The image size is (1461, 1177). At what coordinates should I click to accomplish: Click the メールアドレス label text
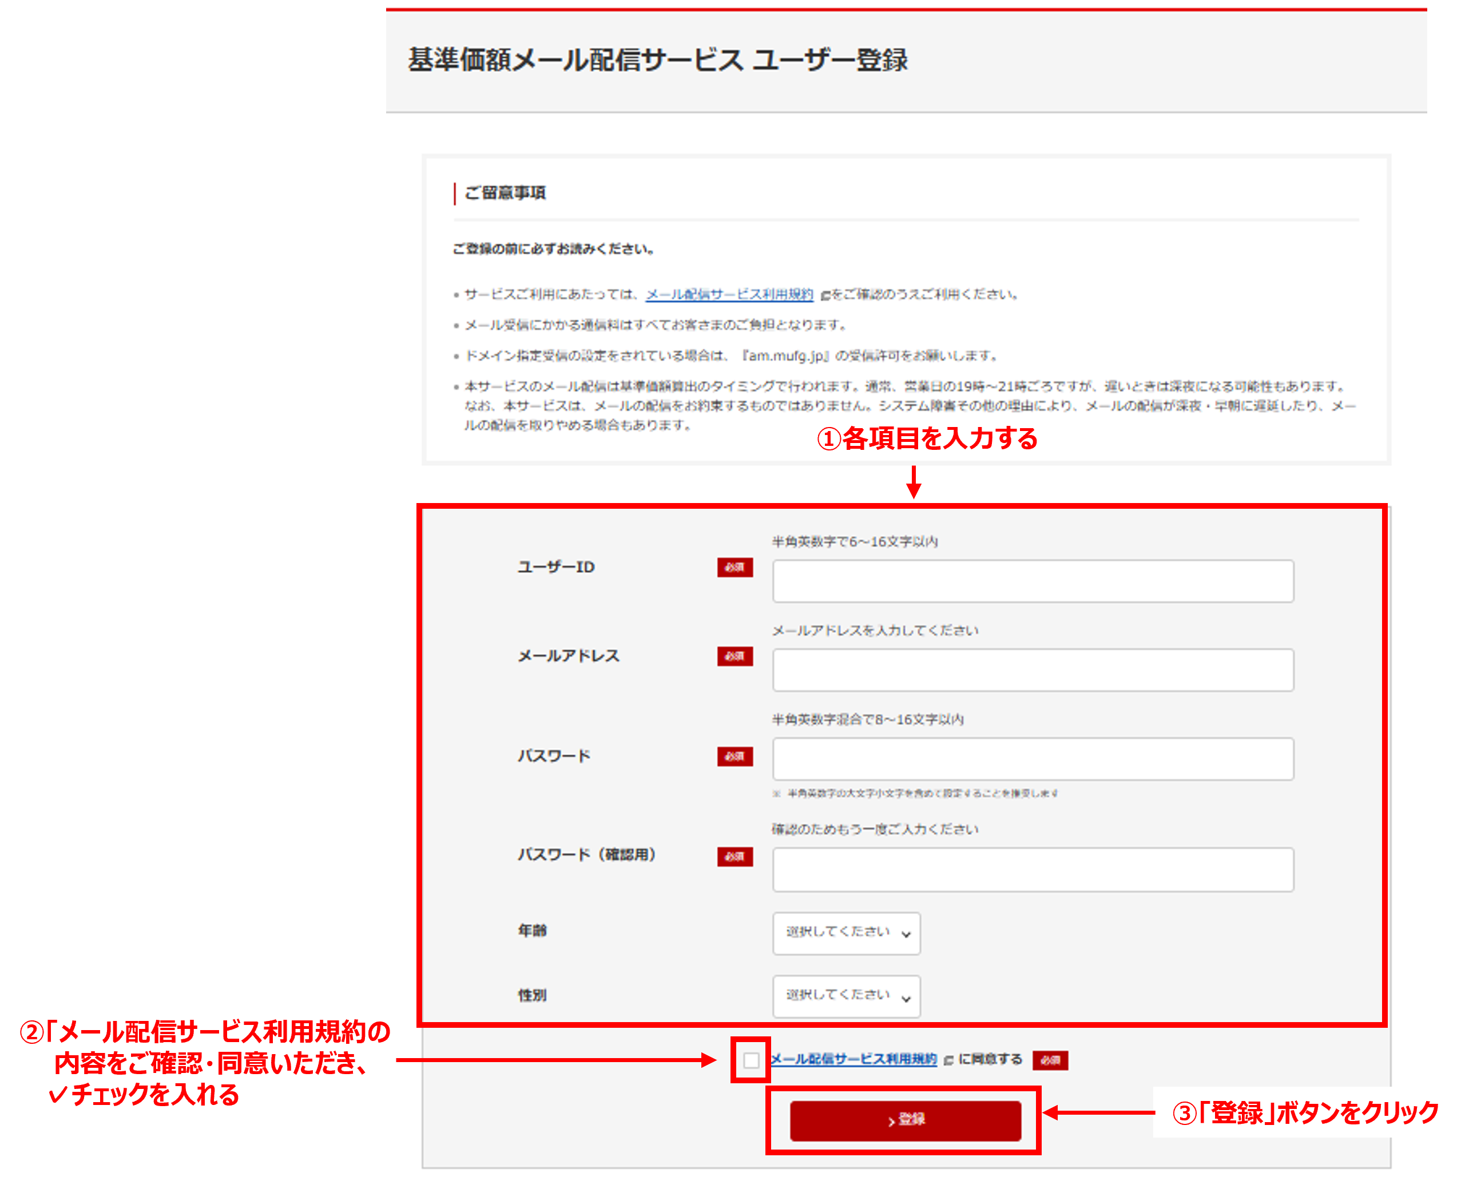tap(569, 656)
